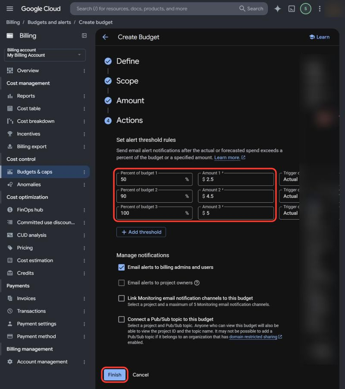This screenshot has height=389, width=345.
Task: Click the Payment method card icon
Action: tap(10, 336)
